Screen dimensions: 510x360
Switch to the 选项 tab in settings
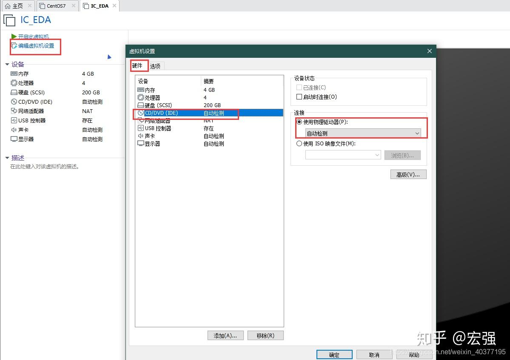tap(155, 65)
